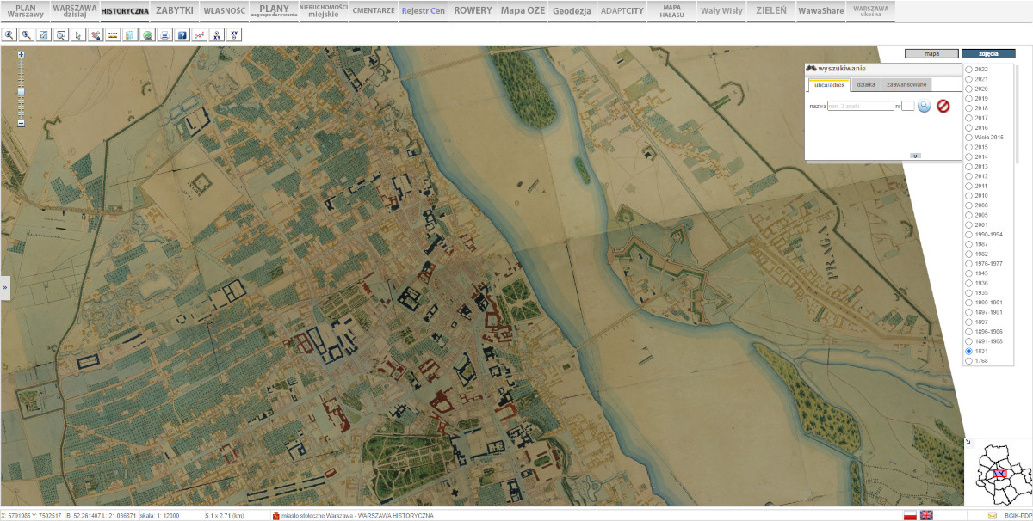
Task: Open the PLAN Warszawy tab
Action: click(26, 11)
